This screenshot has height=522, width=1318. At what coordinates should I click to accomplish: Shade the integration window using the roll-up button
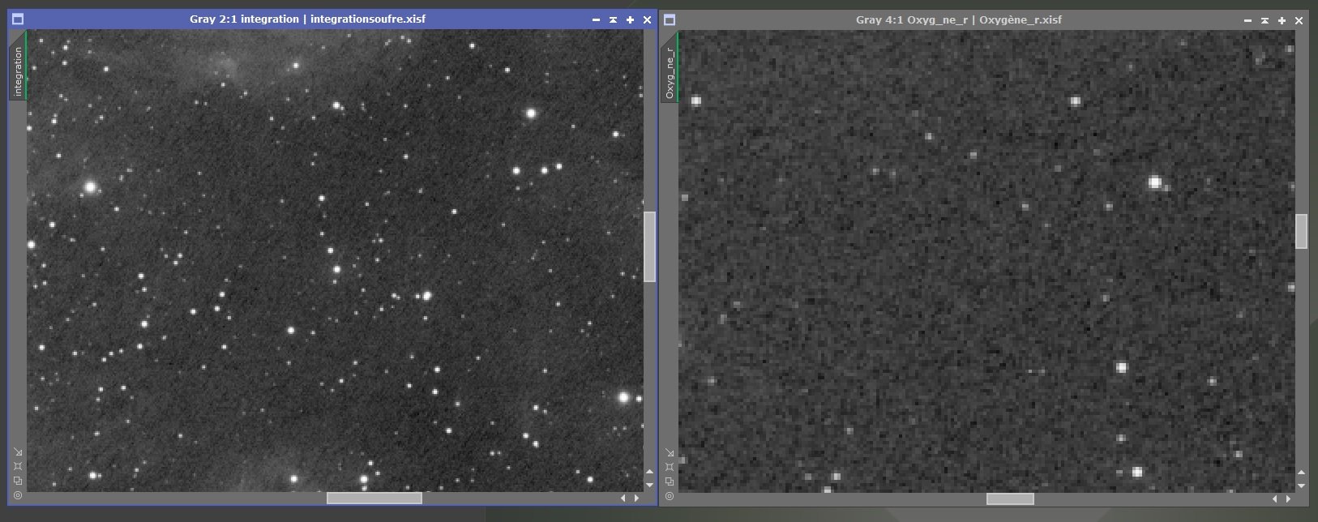[x=613, y=19]
